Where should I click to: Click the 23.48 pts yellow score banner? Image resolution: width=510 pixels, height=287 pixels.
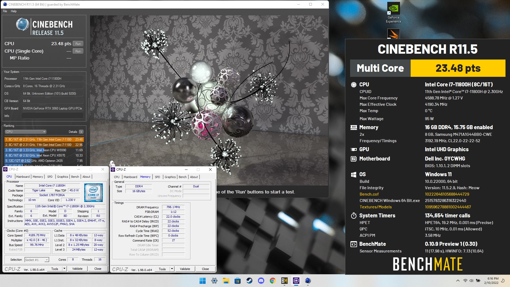(458, 68)
